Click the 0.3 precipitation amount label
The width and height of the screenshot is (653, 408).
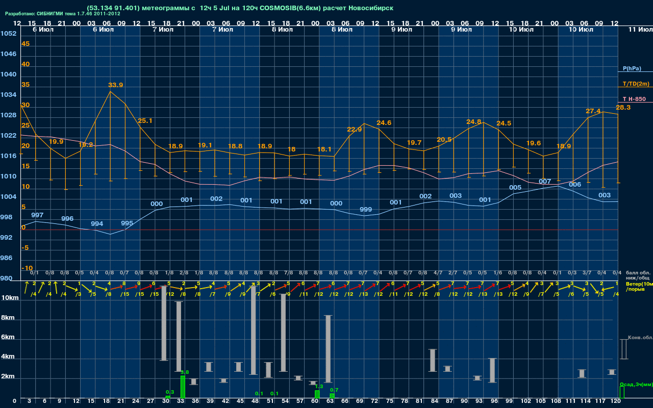[170, 392]
